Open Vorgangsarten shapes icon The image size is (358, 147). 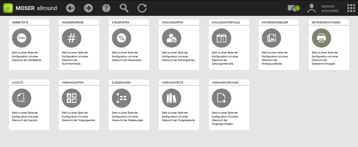[72, 98]
